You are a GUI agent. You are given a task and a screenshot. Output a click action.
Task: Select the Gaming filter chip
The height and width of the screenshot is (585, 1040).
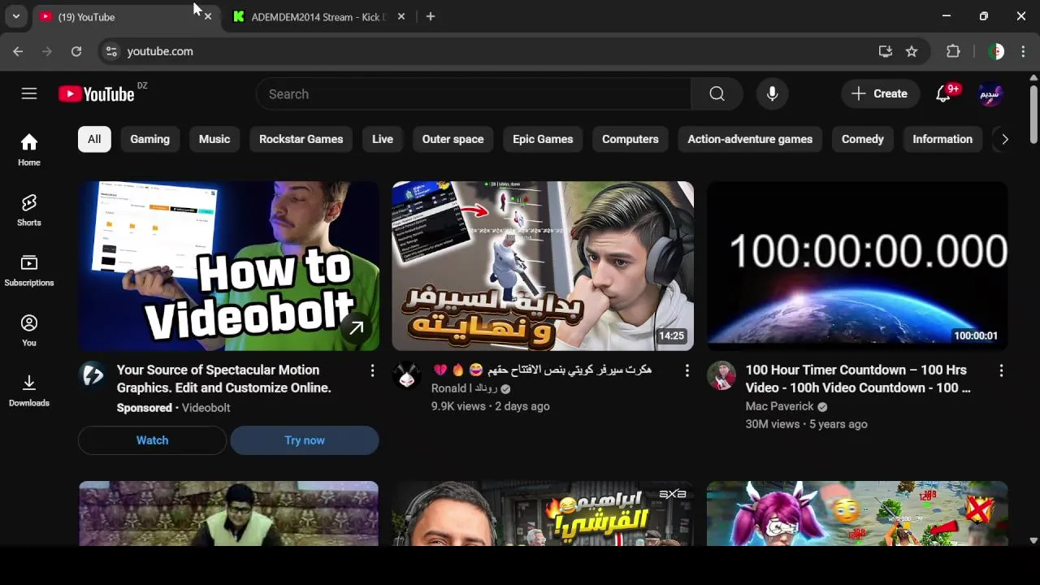pos(150,139)
